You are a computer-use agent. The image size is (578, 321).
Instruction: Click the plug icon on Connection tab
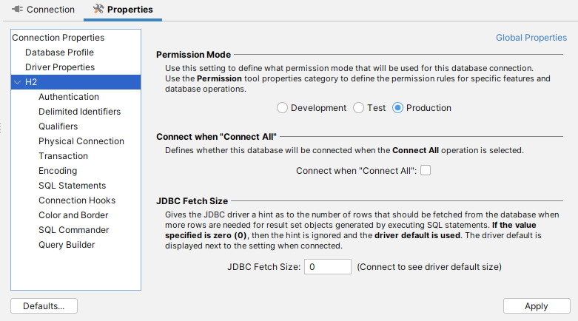[16, 10]
